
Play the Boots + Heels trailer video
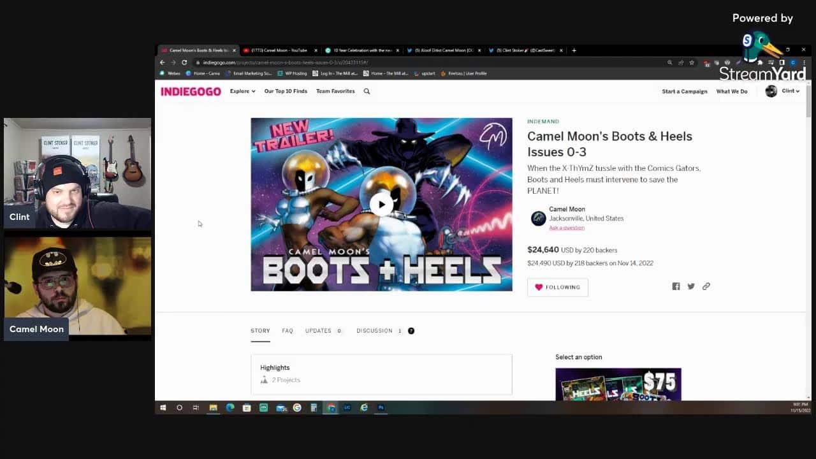pos(381,205)
